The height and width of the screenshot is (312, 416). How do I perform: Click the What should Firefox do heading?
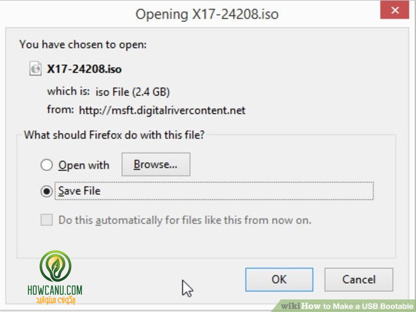point(114,135)
